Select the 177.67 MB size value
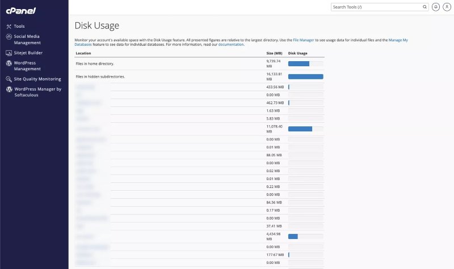454x269 pixels. tap(275, 255)
